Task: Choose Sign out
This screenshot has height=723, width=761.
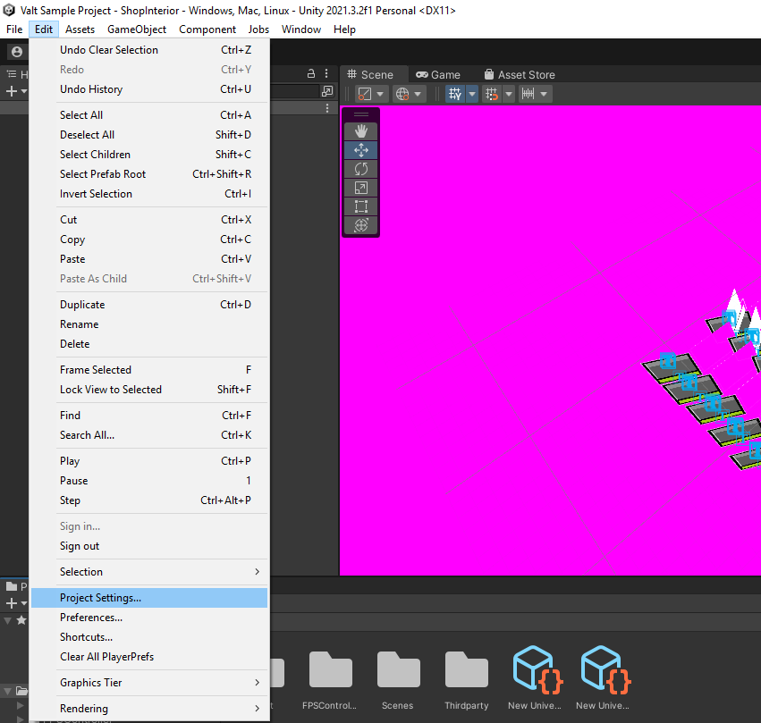Action: (149, 546)
